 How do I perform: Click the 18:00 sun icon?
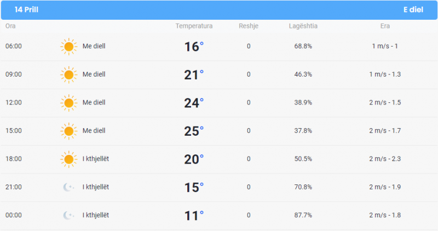coord(69,159)
